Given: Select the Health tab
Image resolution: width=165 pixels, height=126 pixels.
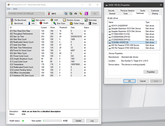Looking at the screenshot, I should tap(44, 23).
